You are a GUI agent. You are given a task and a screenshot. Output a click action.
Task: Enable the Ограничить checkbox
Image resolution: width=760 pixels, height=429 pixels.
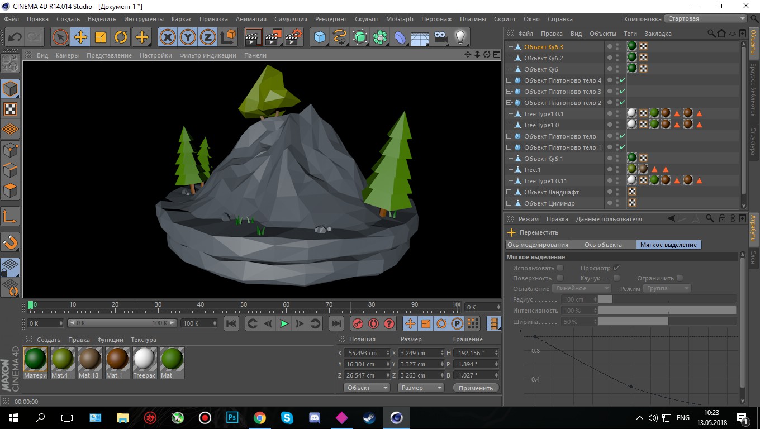[680, 278]
